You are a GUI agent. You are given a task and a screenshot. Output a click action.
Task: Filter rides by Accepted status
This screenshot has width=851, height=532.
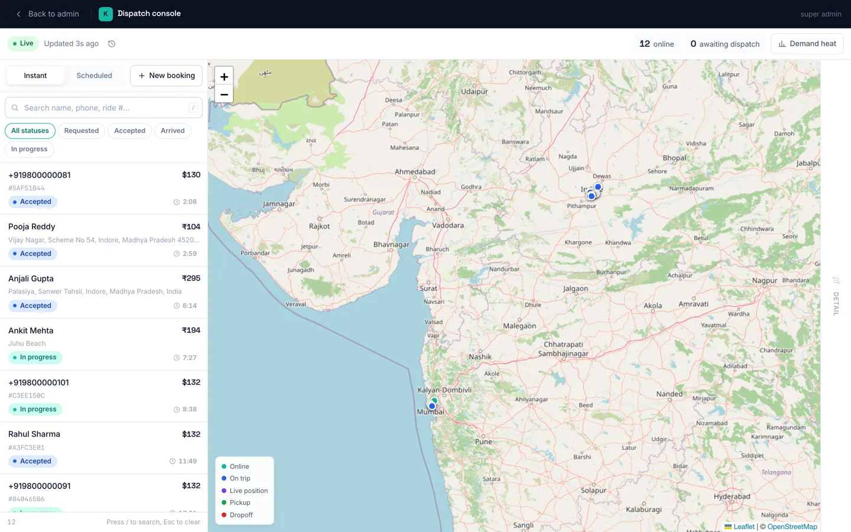tap(129, 131)
